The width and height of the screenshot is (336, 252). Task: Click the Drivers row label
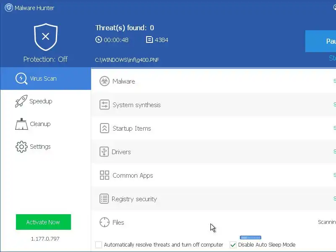click(x=121, y=152)
